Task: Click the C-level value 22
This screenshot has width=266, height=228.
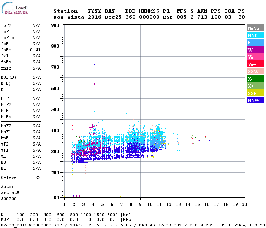Action: 38,178
